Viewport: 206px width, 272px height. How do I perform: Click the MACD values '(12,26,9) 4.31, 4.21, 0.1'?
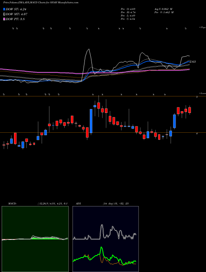click(52, 204)
